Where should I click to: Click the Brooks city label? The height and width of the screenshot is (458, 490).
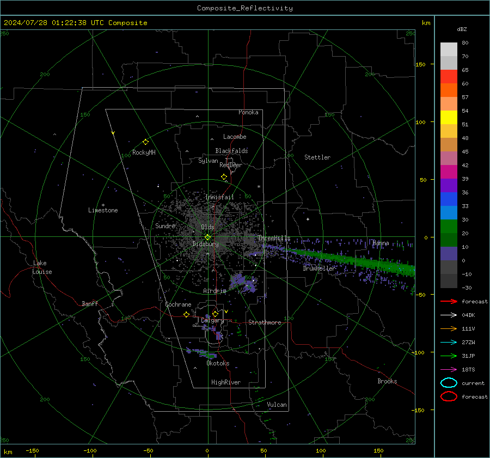(x=387, y=381)
